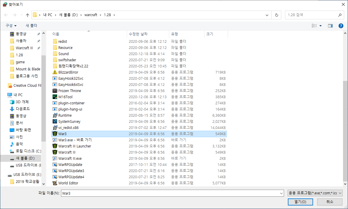Click the 취소 button
348x209 pixels.
pos(330,202)
